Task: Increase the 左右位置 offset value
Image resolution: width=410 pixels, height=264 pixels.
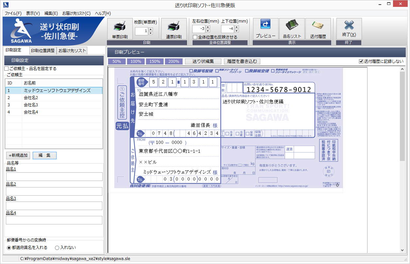Action: (208, 26)
